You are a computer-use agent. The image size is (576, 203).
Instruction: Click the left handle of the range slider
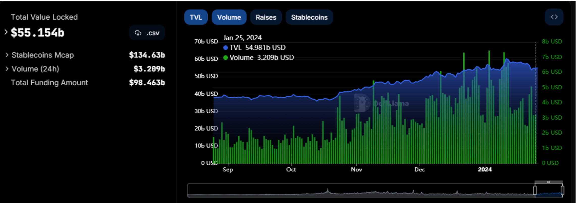tap(535, 190)
